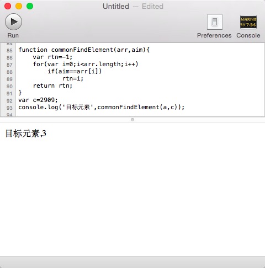Click the green zoom window button
Viewport: 265px width, 268px height.
click(30, 6)
